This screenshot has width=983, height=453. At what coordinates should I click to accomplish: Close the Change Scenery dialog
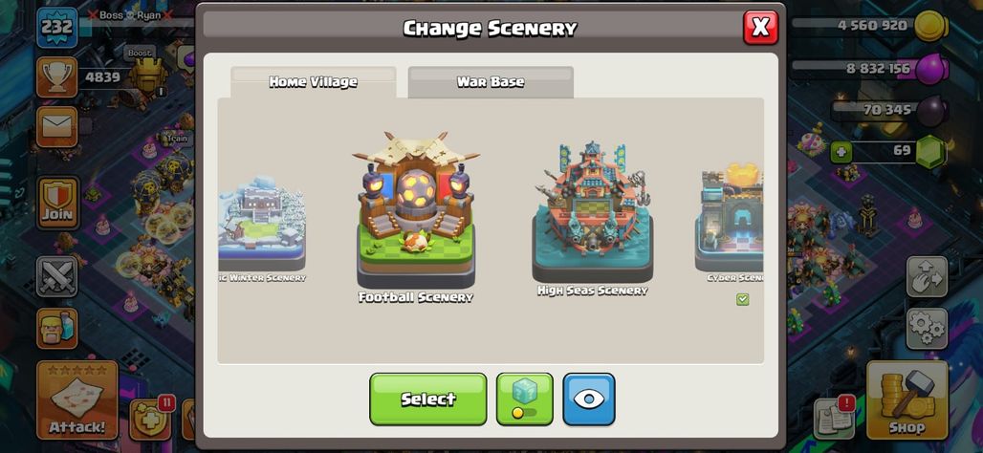point(760,28)
